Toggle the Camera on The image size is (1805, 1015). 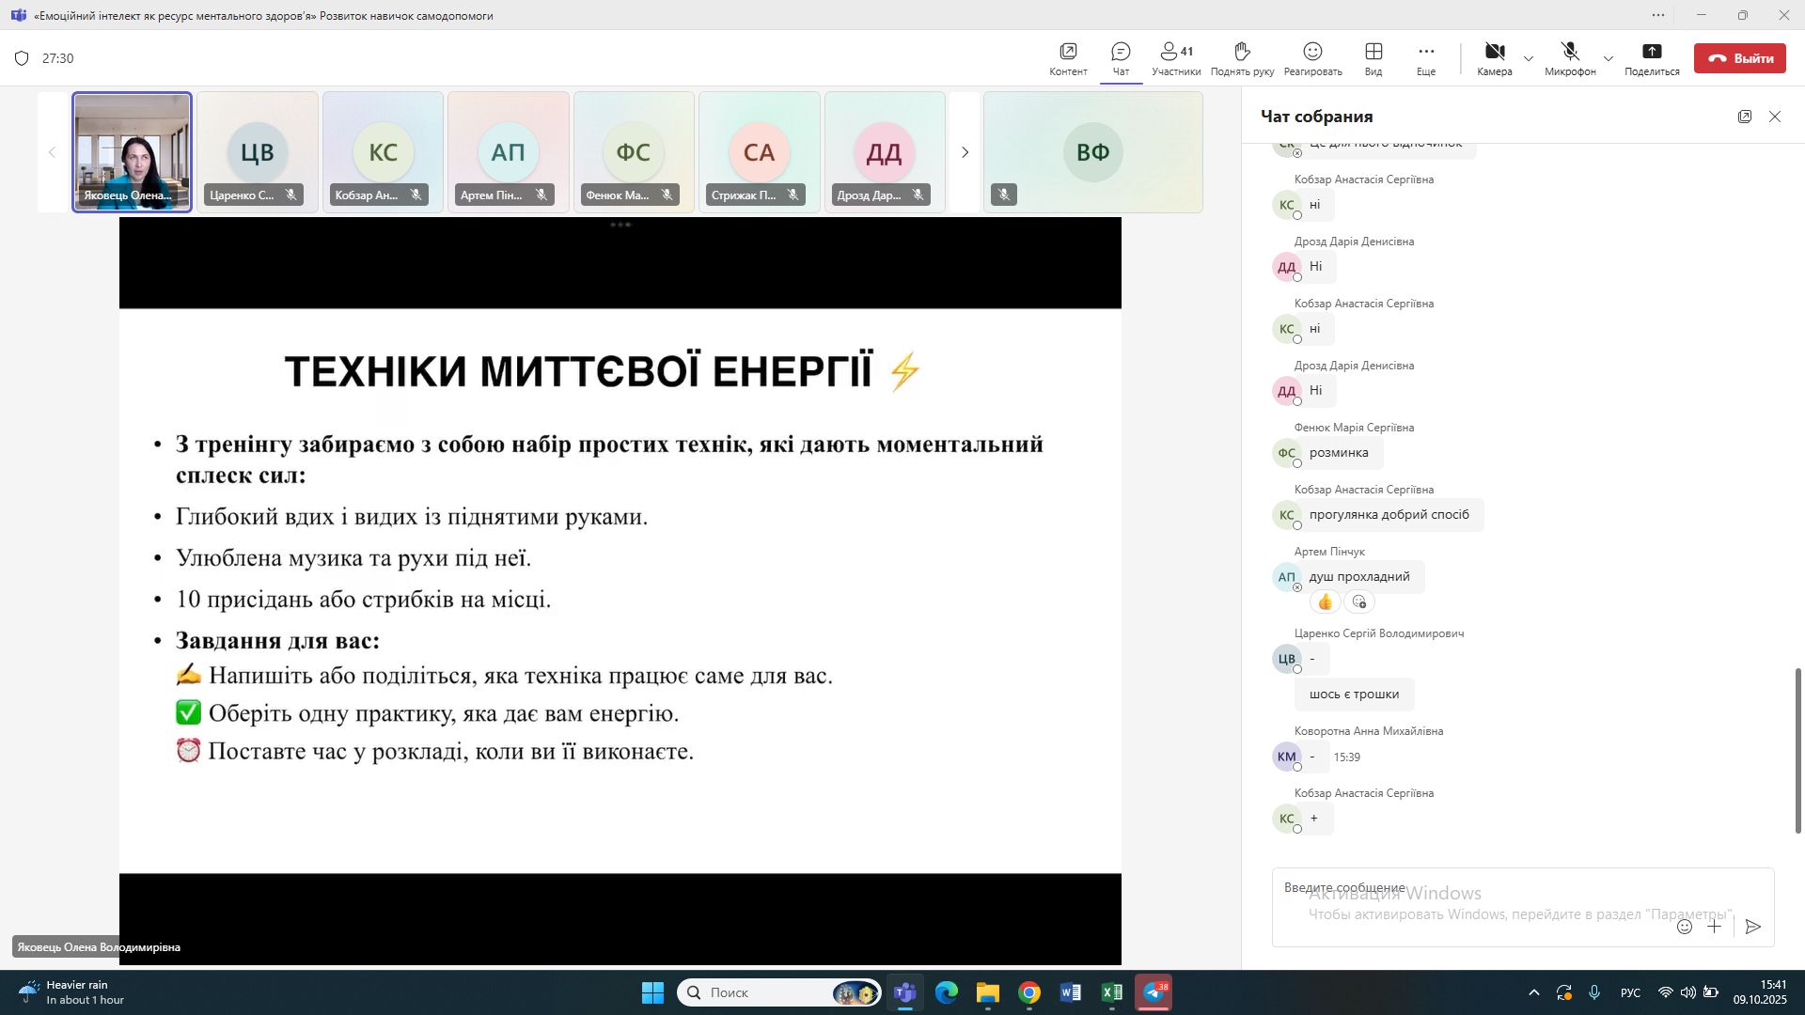[x=1494, y=58]
